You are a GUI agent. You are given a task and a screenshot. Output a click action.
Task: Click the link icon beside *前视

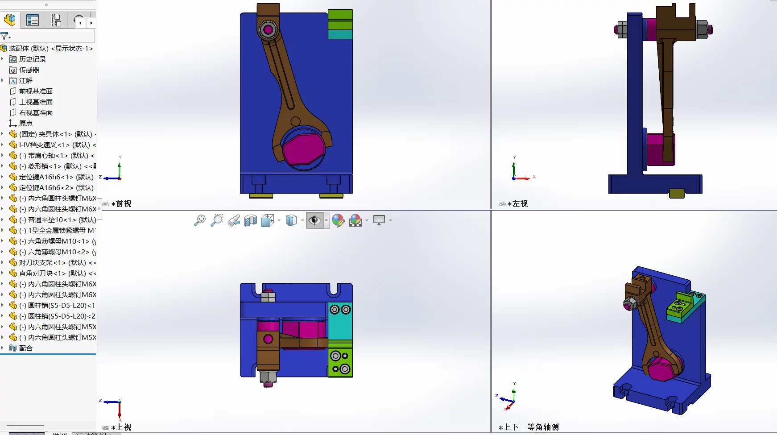coord(106,204)
